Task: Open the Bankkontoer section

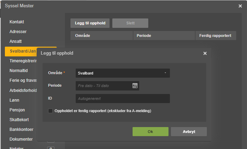Action: tap(21, 130)
